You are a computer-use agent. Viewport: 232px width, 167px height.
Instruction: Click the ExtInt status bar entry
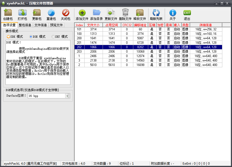(x=196, y=163)
